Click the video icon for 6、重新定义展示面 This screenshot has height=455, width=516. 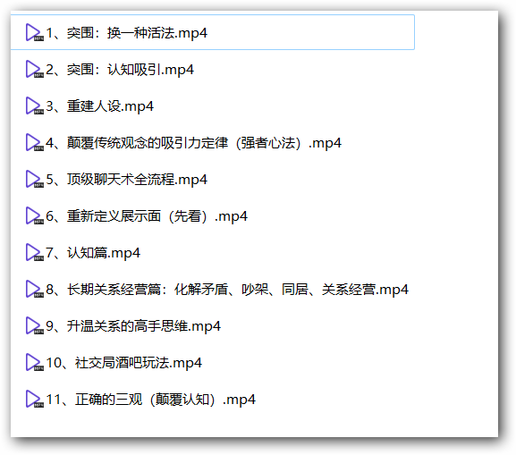(35, 215)
